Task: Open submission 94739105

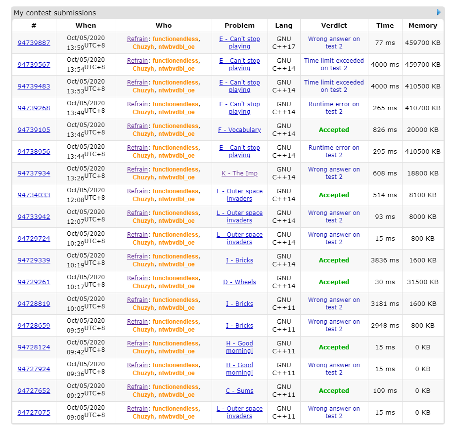Action: click(x=34, y=130)
